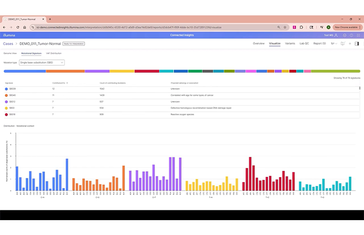Click the Test WG user profile icon
This screenshot has width=364, height=235.
coord(336,35)
